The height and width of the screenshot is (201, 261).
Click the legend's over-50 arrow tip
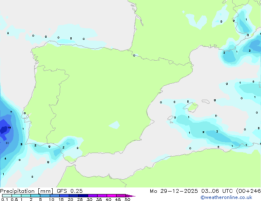130,196
